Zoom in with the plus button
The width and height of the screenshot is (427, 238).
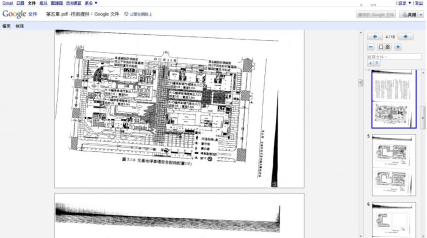(398, 47)
